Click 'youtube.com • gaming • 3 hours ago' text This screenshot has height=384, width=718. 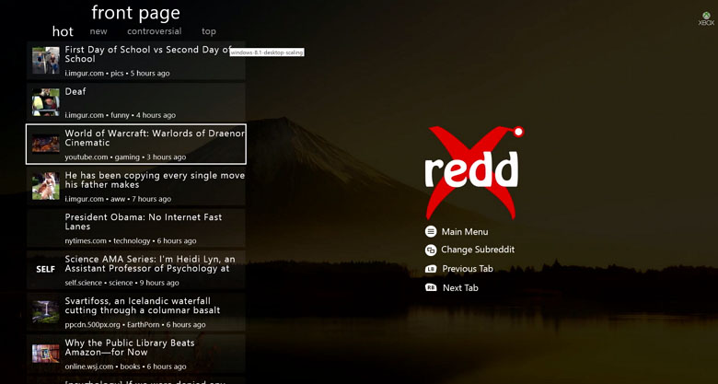pyautogui.click(x=125, y=157)
